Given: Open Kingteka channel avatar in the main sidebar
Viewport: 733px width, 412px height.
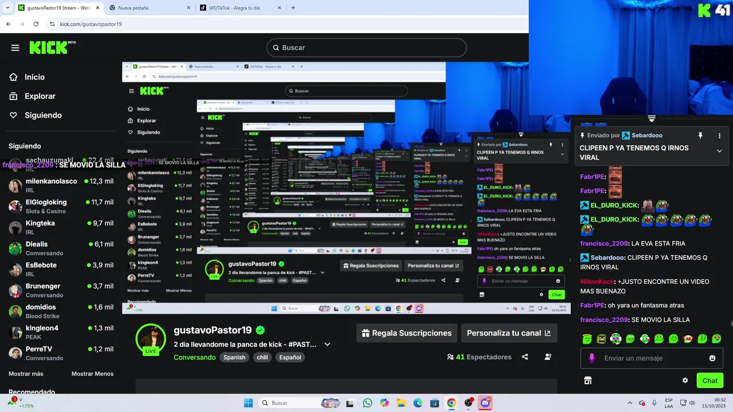Looking at the screenshot, I should pos(15,228).
